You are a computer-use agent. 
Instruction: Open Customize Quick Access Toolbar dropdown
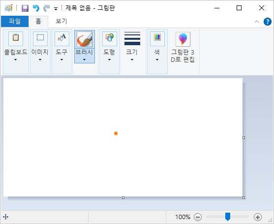(x=56, y=8)
